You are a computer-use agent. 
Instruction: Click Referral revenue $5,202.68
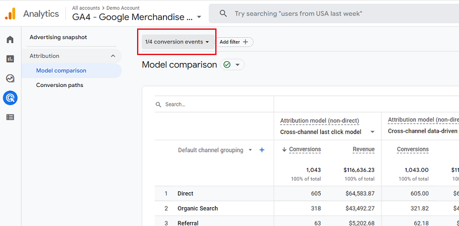pyautogui.click(x=361, y=223)
